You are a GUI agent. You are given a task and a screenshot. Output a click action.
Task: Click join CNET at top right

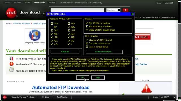tap(169, 3)
